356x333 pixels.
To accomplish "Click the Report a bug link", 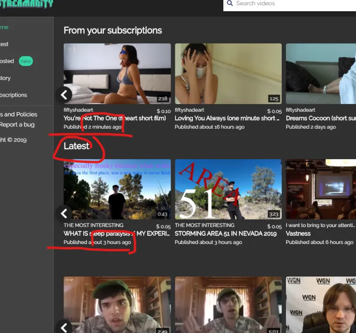I will tap(17, 125).
